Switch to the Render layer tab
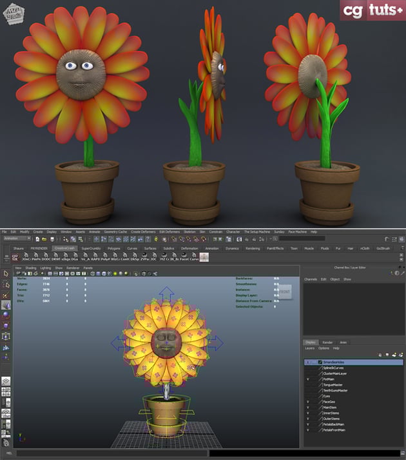406x460 pixels. point(327,343)
